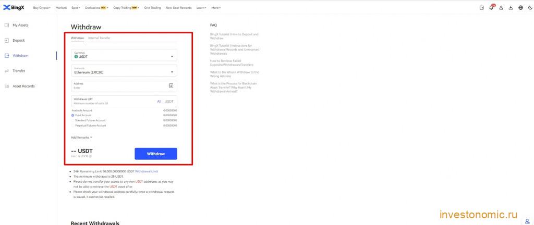Select the Standard Futures Account radio button
Screen dimensions: 534x225
[x=73, y=120]
